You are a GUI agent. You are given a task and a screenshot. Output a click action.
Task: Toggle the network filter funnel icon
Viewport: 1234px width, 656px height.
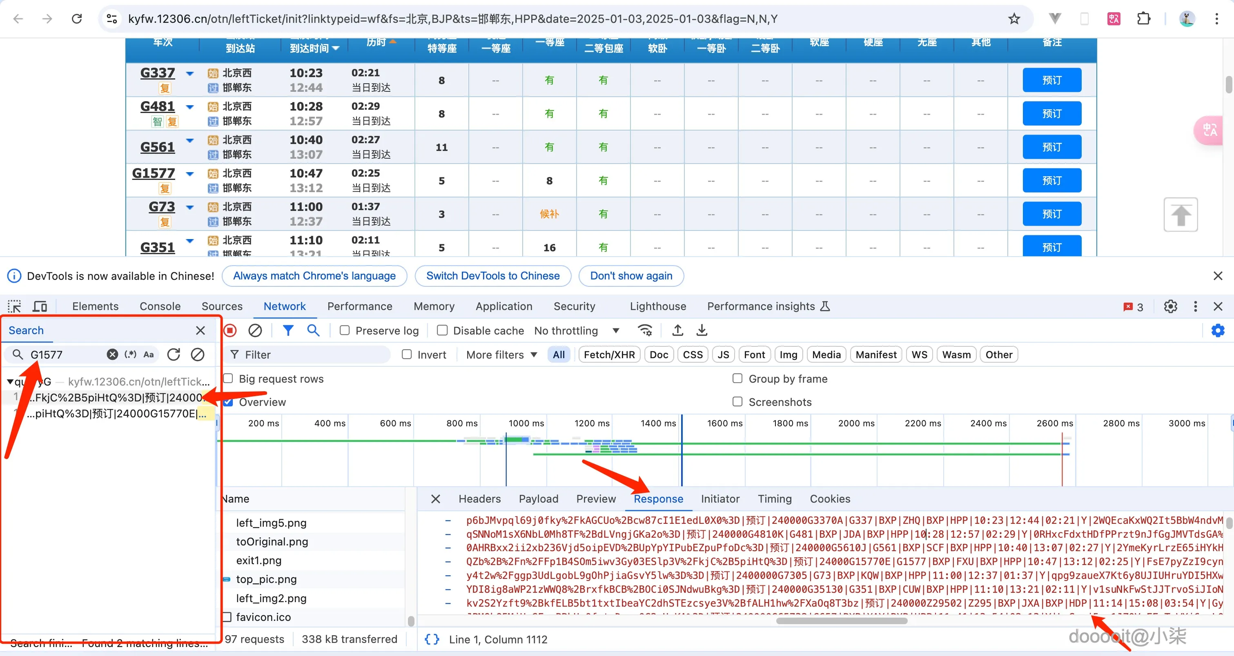pos(288,330)
